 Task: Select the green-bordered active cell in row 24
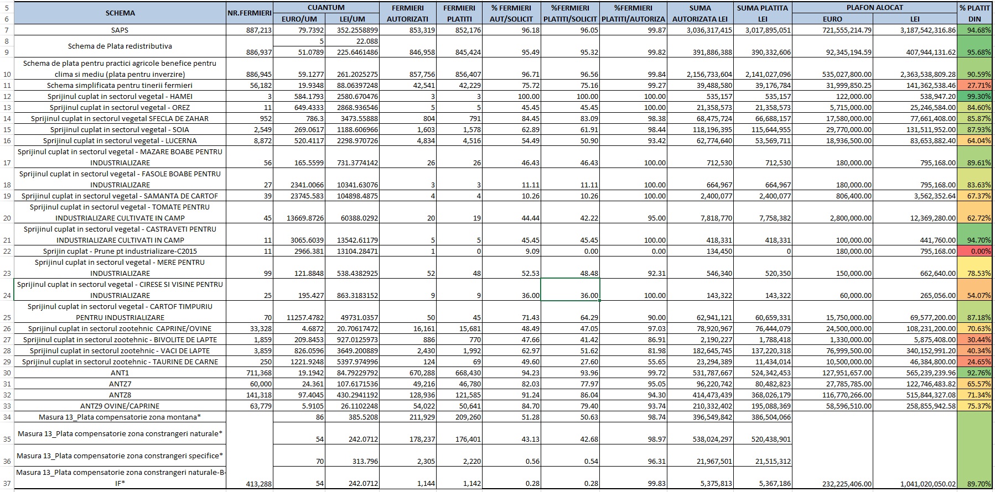[570, 290]
